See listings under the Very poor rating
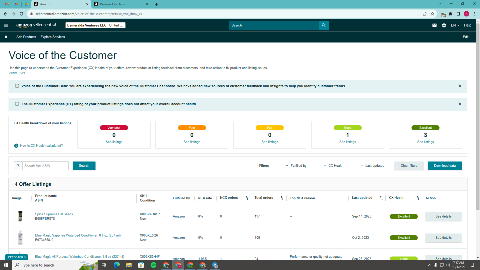This screenshot has height=270, width=480. [x=114, y=142]
